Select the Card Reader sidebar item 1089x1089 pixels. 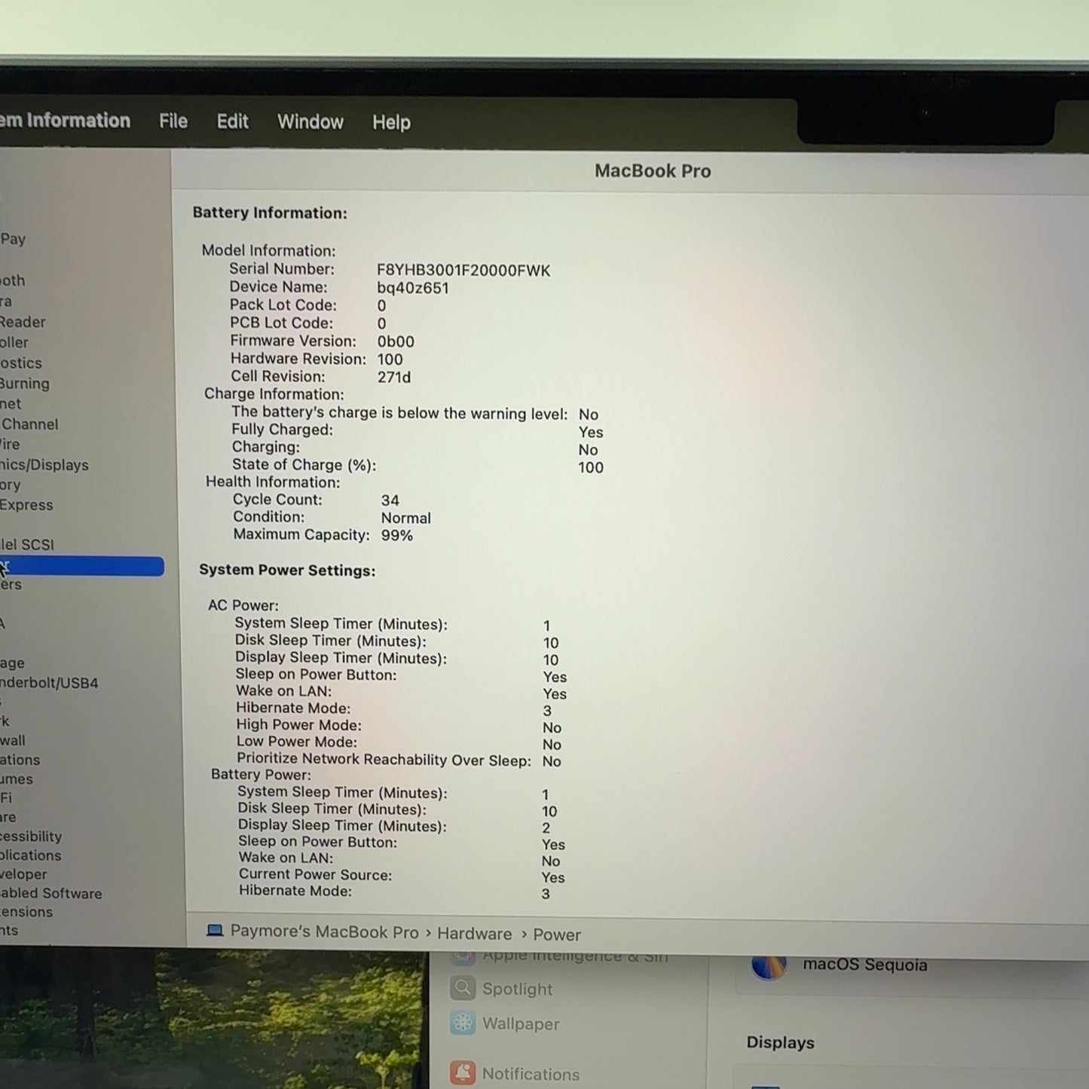pos(23,322)
